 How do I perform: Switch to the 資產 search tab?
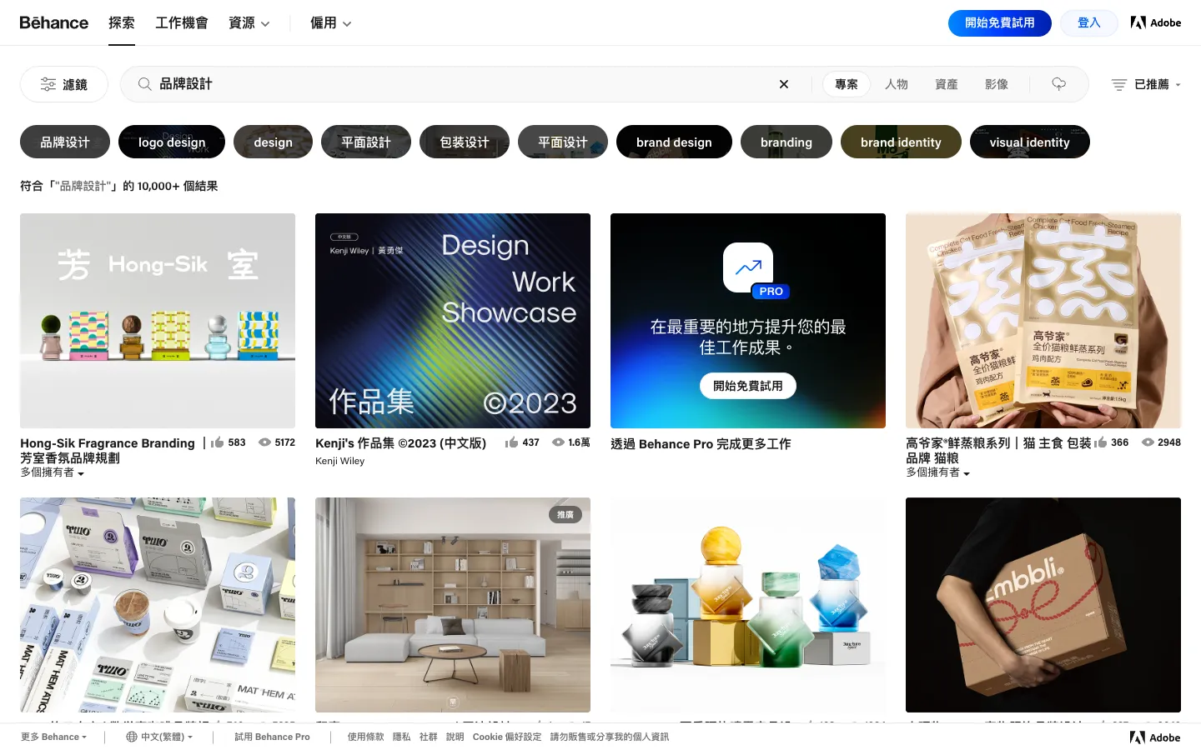click(947, 84)
